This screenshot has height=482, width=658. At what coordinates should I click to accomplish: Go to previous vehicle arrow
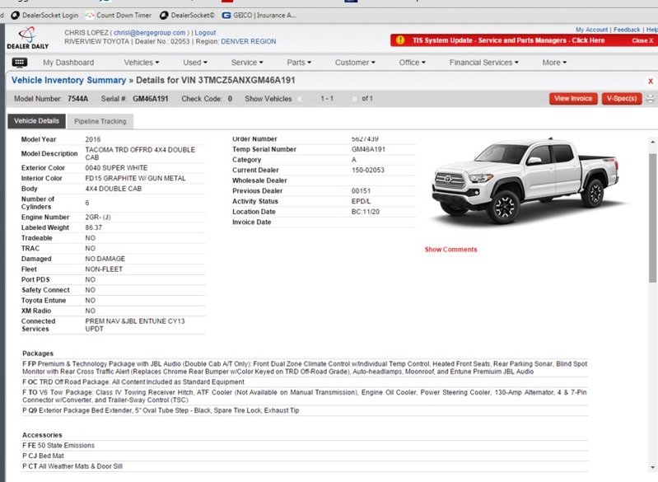300,99
